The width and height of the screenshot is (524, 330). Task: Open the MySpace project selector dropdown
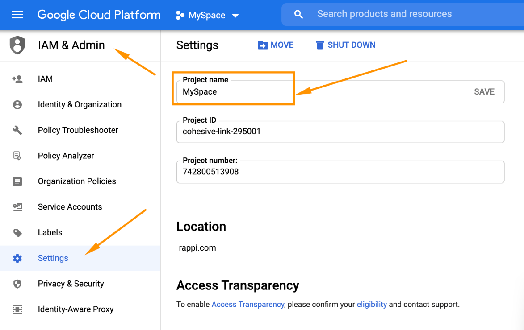click(x=208, y=15)
